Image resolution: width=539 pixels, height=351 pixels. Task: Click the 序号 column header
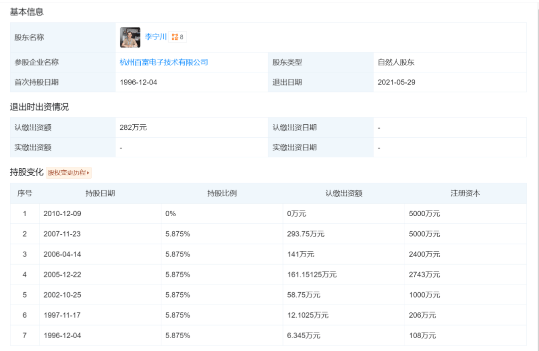(x=24, y=193)
